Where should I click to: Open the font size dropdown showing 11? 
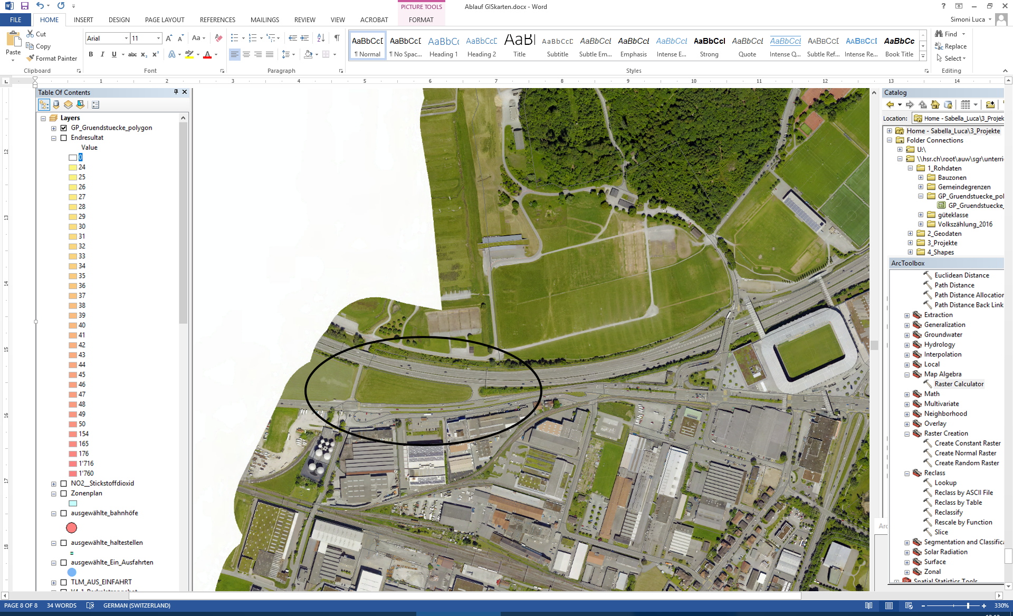pos(158,38)
